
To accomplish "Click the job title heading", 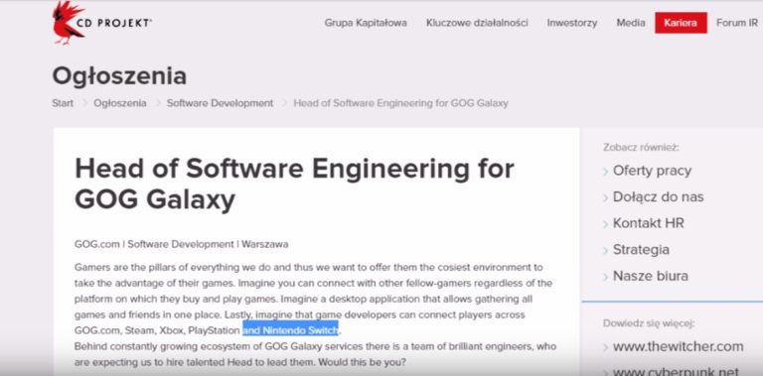I will pos(294,184).
